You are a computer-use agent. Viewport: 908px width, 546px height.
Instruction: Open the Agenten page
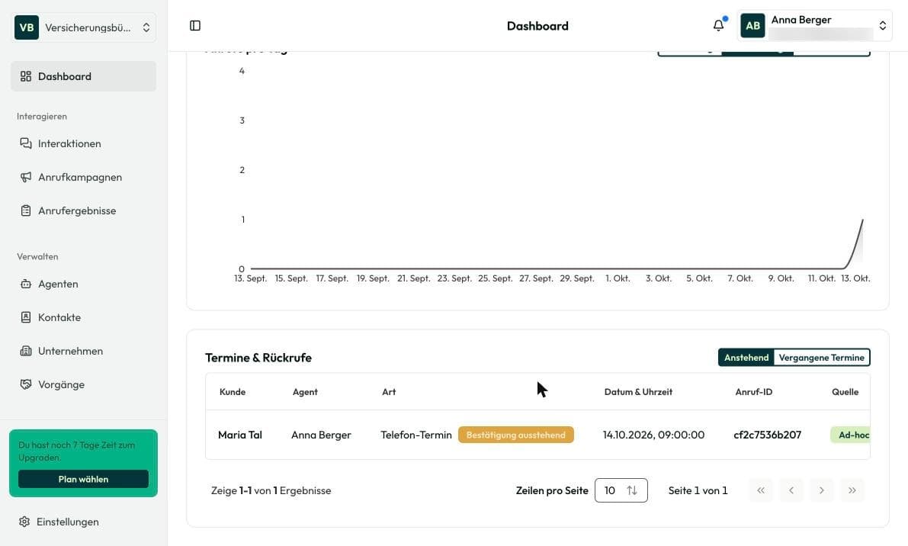[83, 284]
